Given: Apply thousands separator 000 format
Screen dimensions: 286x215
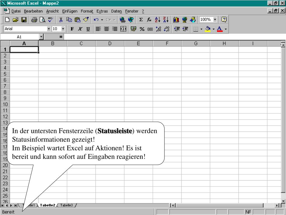Looking at the screenshot, I should pyautogui.click(x=150, y=29).
